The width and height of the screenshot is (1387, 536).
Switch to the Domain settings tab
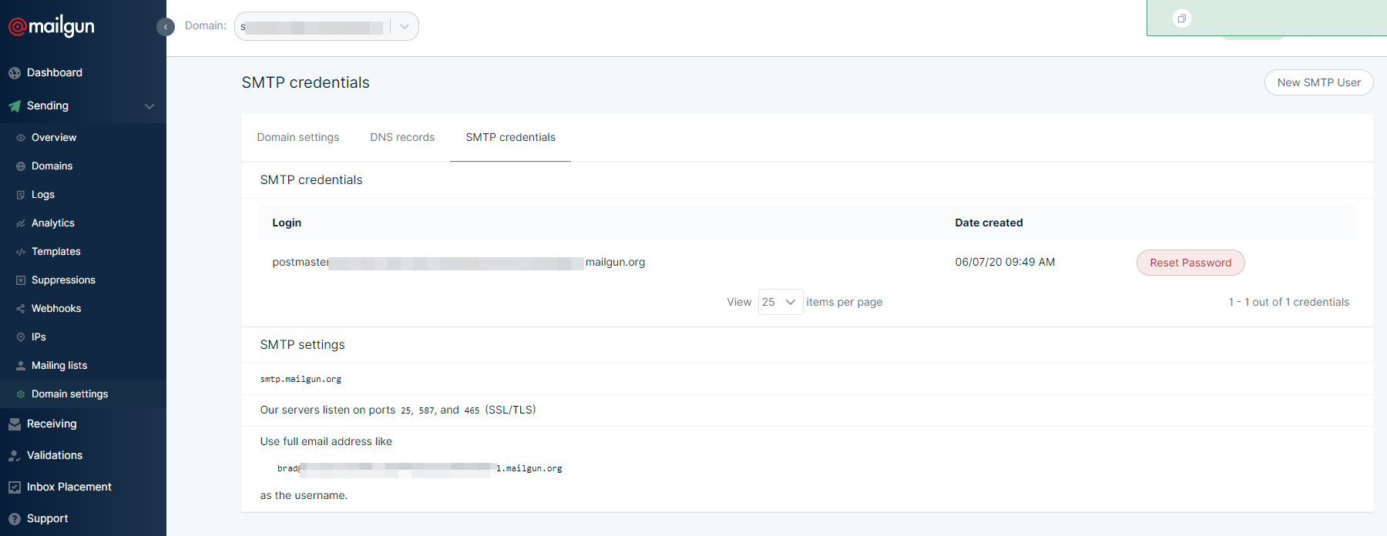(298, 137)
